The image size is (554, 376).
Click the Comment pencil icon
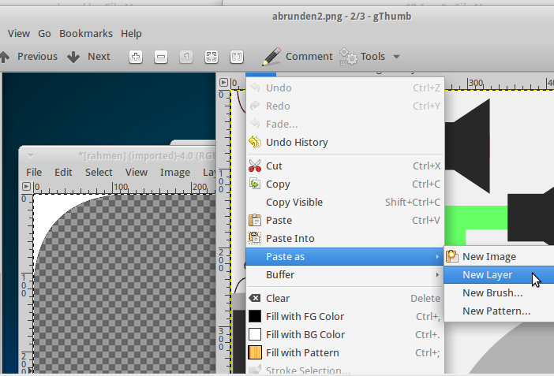click(x=271, y=56)
